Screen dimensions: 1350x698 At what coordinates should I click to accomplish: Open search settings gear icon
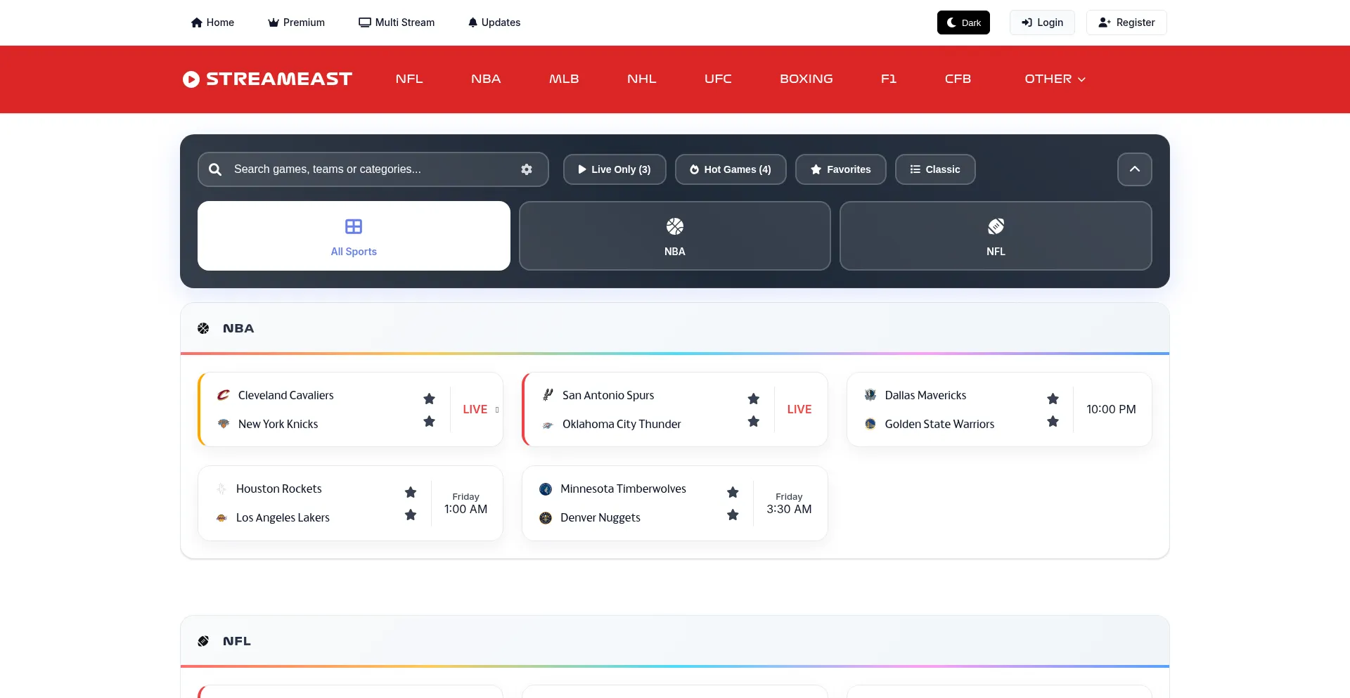pos(527,169)
